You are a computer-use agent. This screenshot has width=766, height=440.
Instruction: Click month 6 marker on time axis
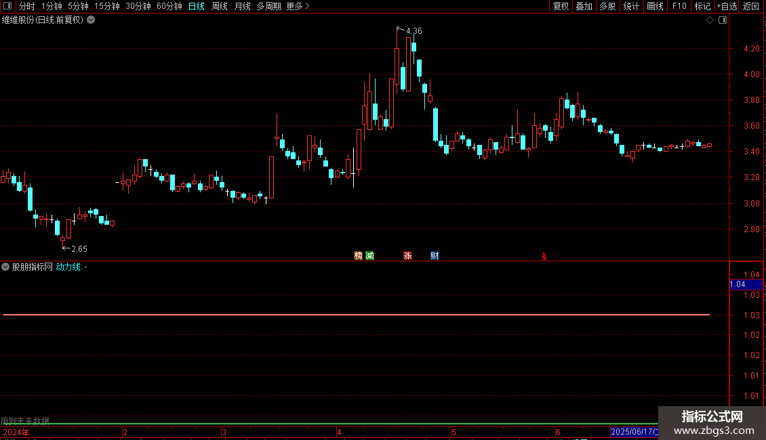tap(558, 432)
